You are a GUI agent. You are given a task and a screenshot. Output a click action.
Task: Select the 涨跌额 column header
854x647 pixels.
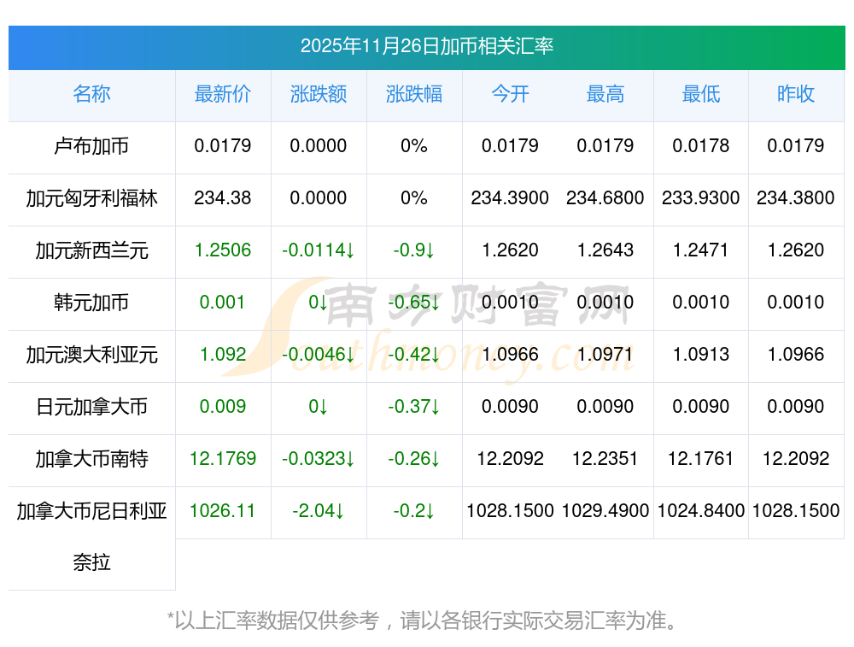tap(319, 95)
